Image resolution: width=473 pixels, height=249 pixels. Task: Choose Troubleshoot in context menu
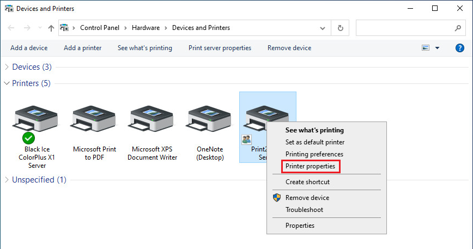pos(305,210)
